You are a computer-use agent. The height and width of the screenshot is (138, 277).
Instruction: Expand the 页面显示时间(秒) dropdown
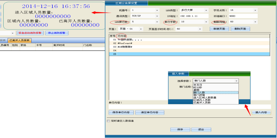pos(200,29)
